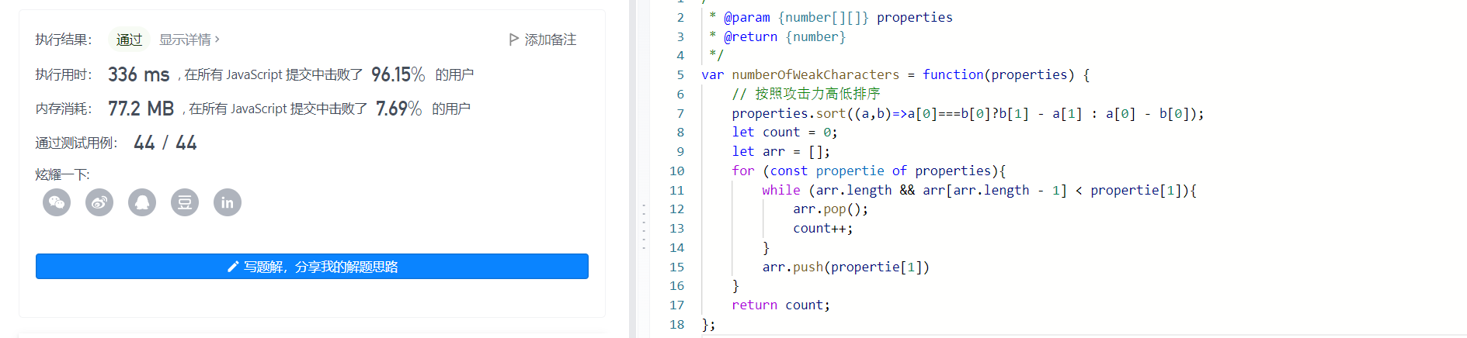Screen dimensions: 1467x338
Task: Click the 内存消耗 label
Action: pos(64,109)
